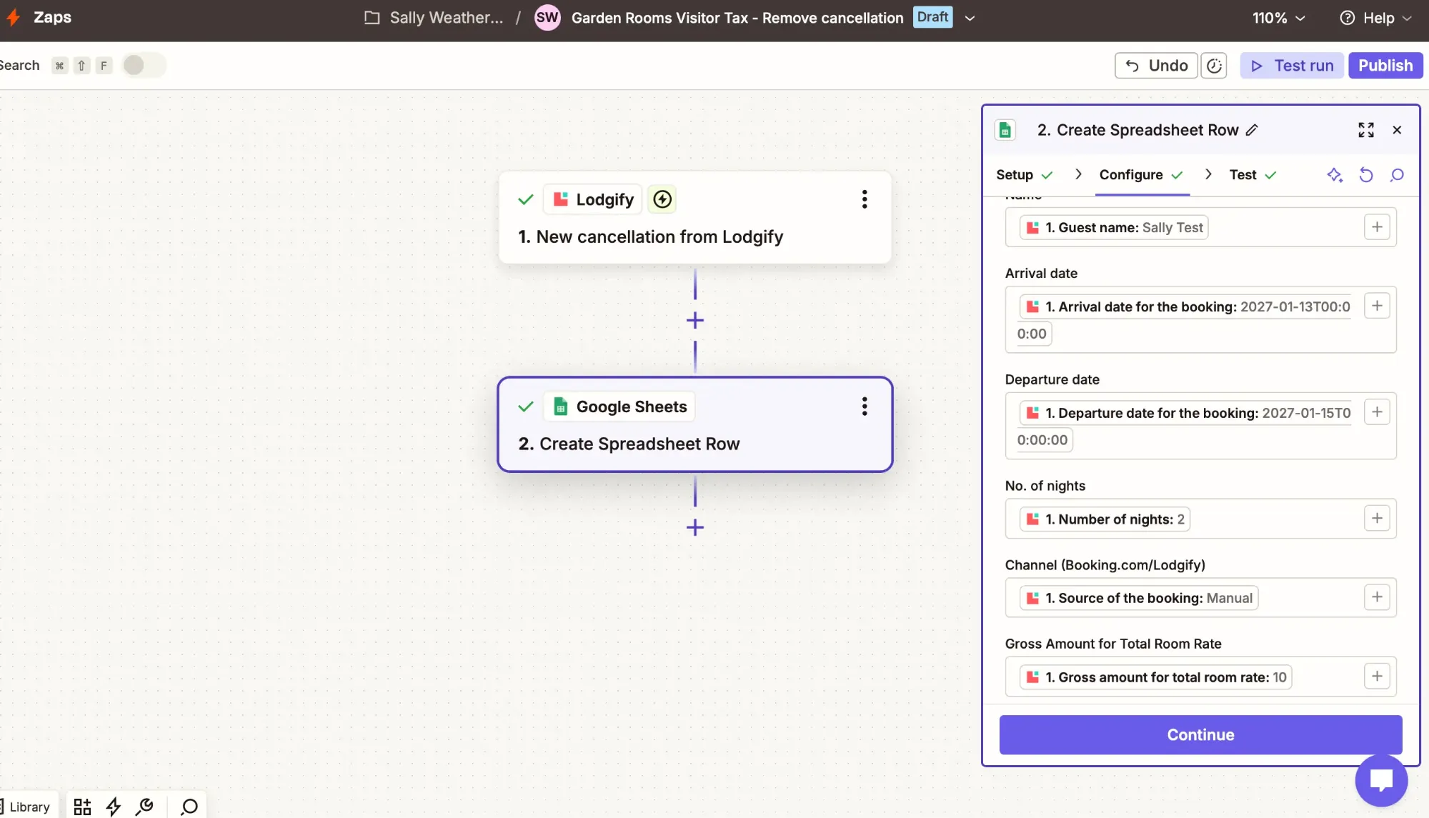
Task: Click the search icon in bottom toolbar
Action: click(189, 807)
